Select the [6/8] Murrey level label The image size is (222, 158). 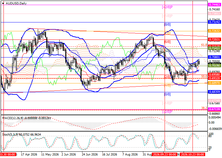[x=167, y=42]
